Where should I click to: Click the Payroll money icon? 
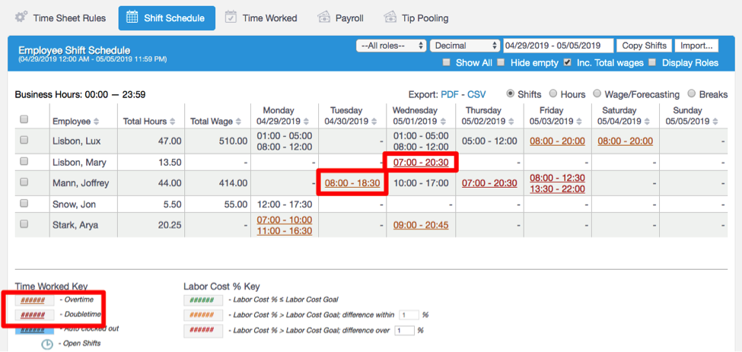click(x=323, y=18)
